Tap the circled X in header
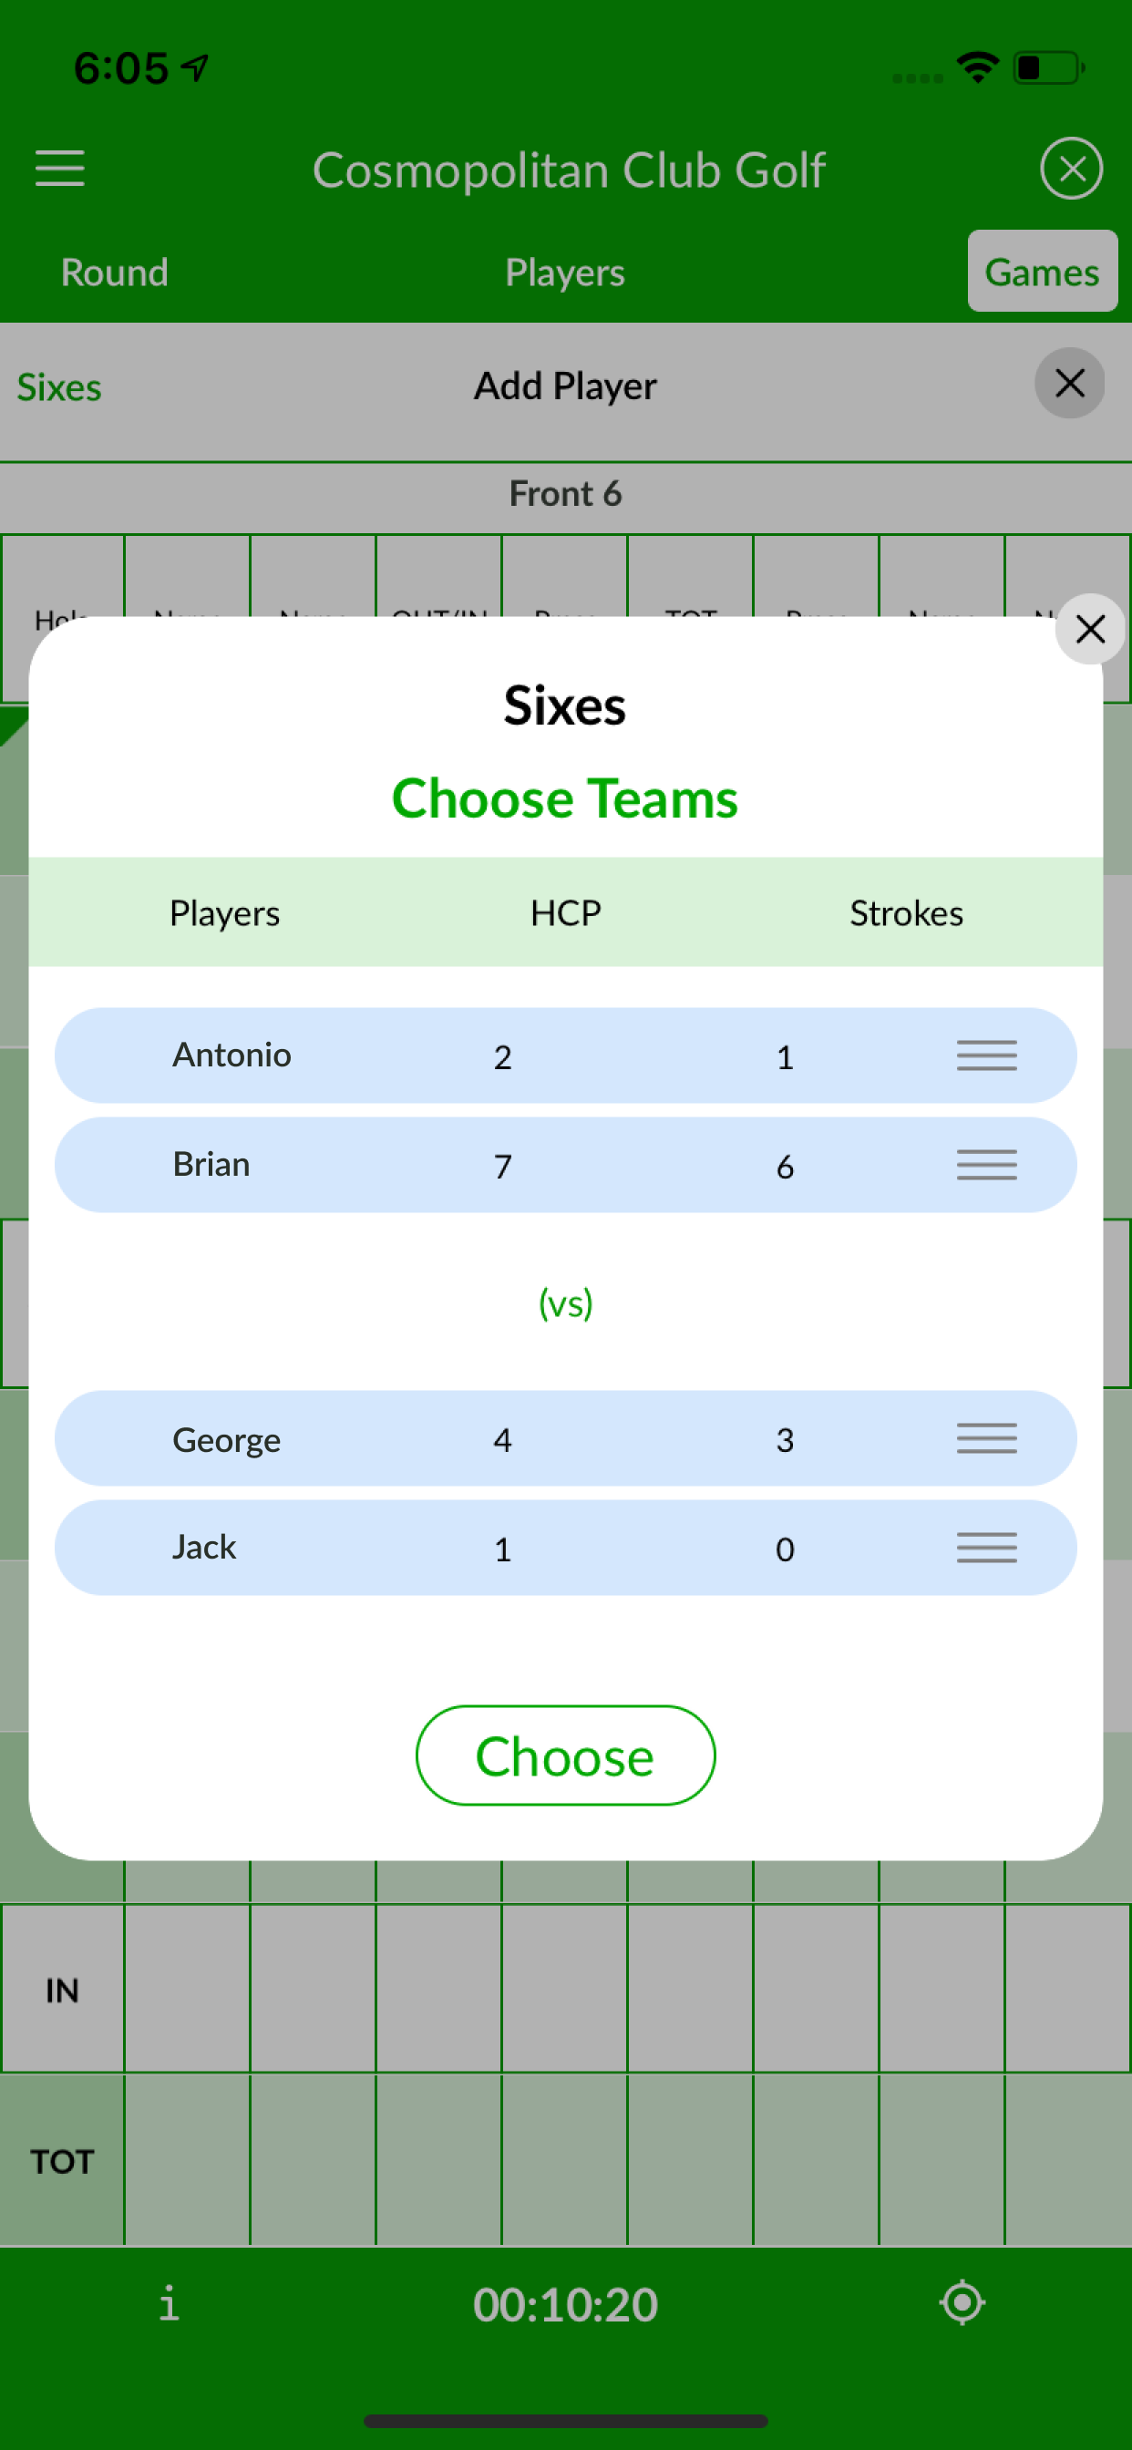Image resolution: width=1132 pixels, height=2450 pixels. [x=1070, y=169]
